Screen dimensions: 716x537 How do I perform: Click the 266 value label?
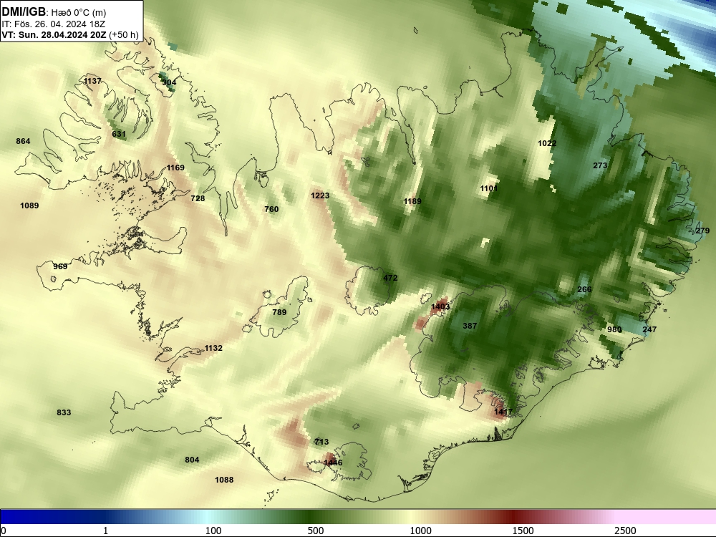click(x=584, y=289)
